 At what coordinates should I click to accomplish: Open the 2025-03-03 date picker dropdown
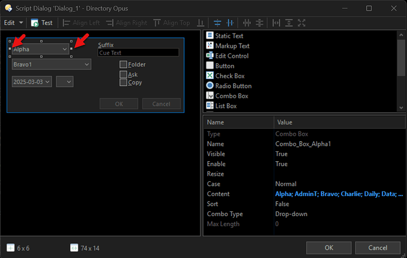click(x=47, y=81)
